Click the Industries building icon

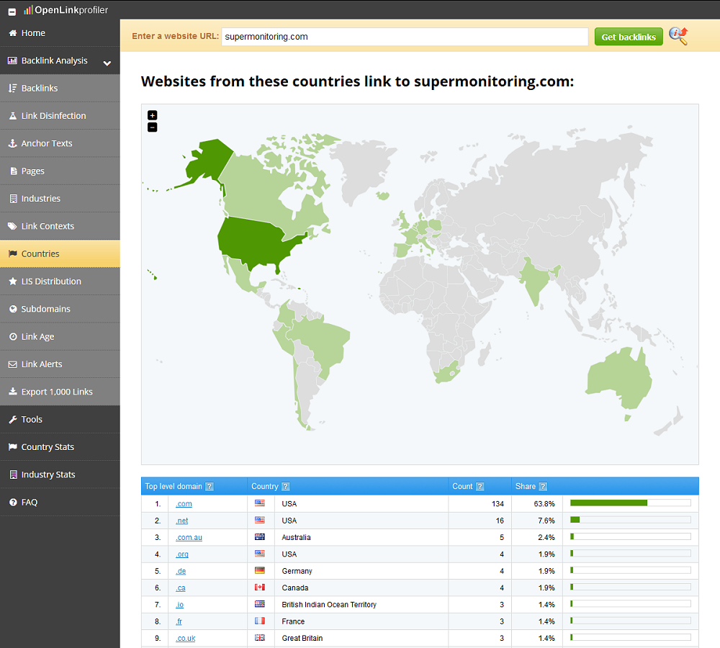tap(13, 199)
